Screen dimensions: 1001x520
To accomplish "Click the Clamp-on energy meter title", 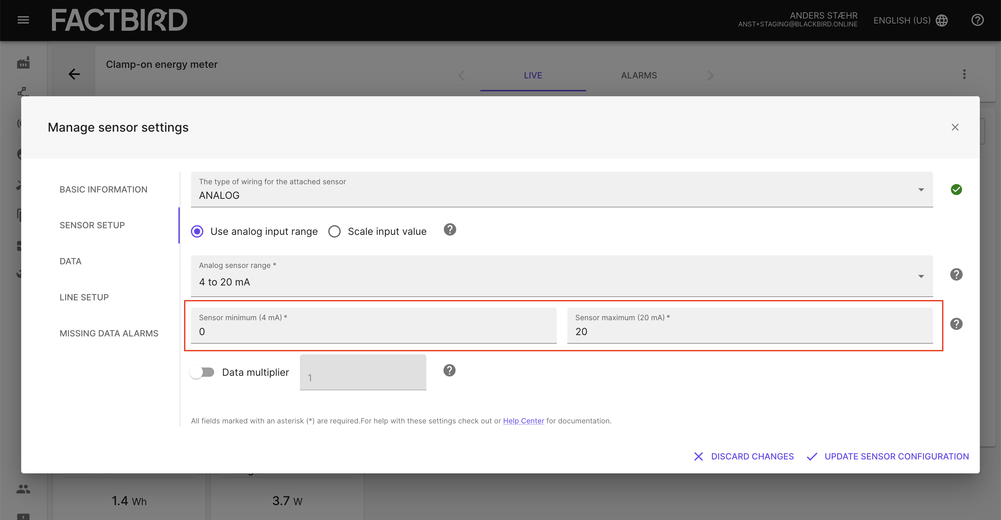I will (162, 65).
